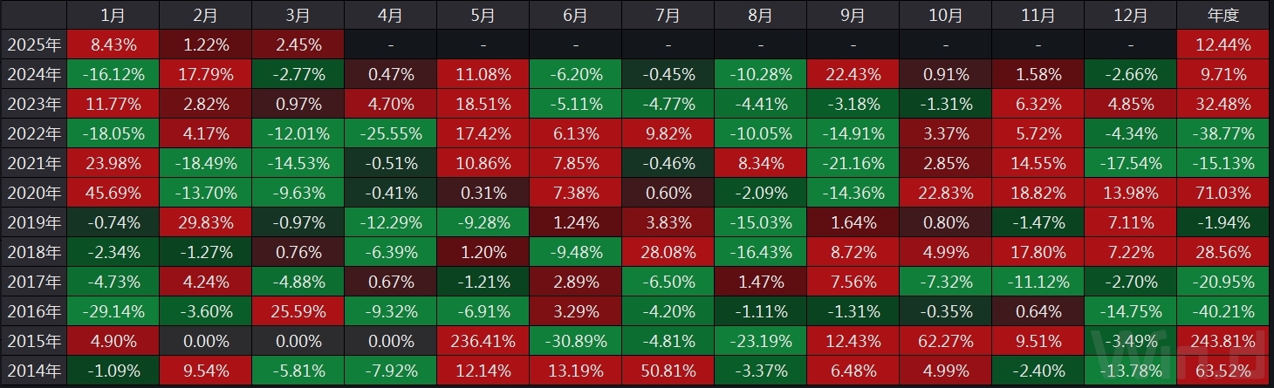1274x388 pixels.
Task: Select the 2020年 row label
Action: [x=33, y=194]
